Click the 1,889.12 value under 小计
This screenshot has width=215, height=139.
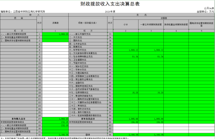point(126,50)
